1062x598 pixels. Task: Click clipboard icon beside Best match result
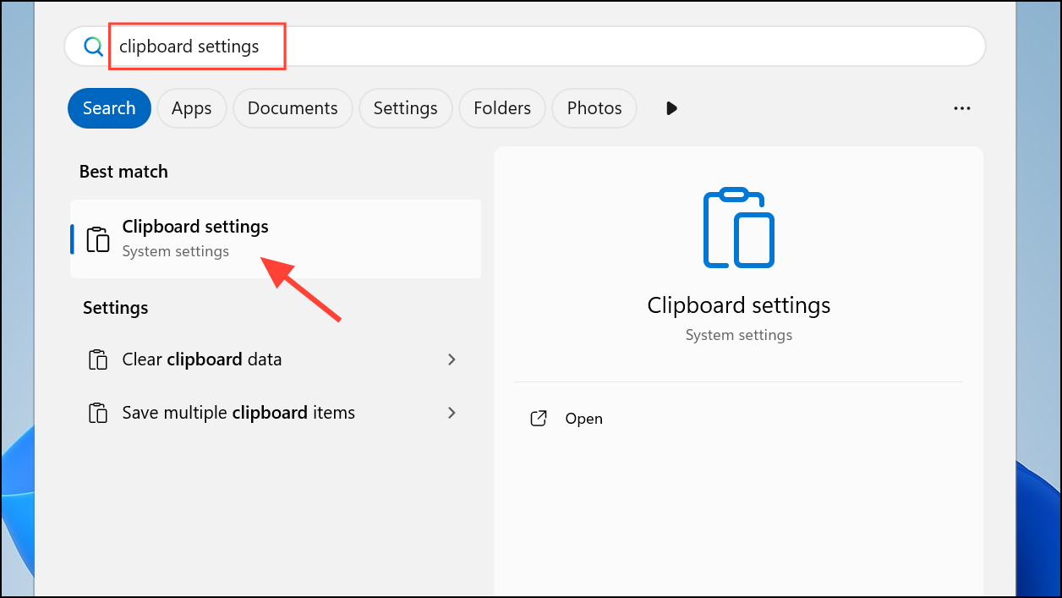[99, 239]
